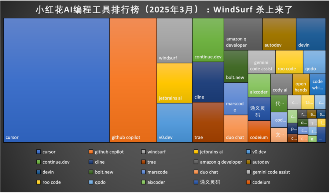Click the continue.dev legend entry text
The image size is (330, 193).
[56, 162]
